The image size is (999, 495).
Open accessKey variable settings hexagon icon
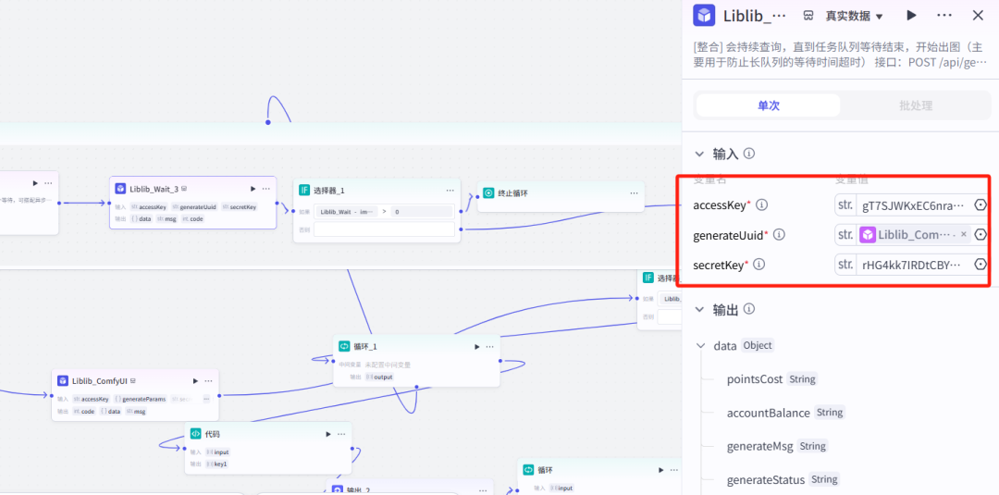tap(980, 205)
